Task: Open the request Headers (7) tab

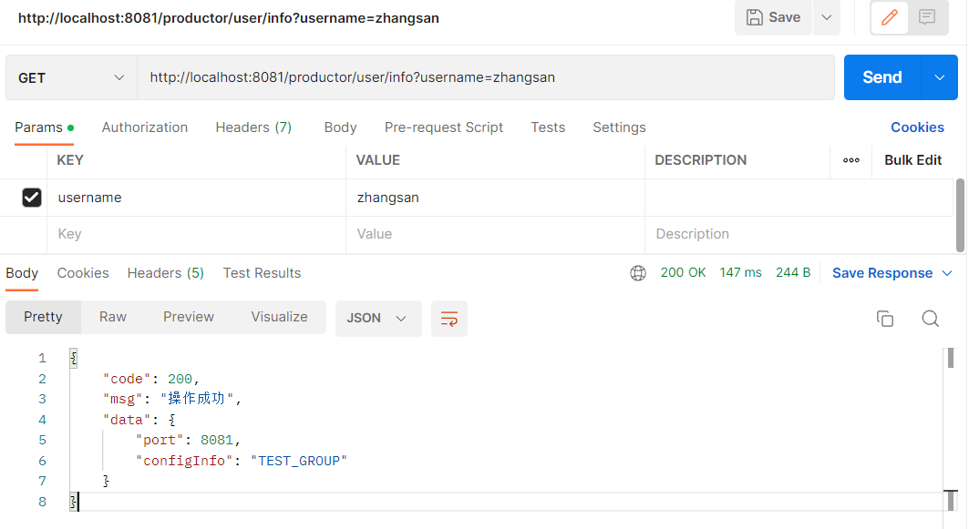Action: click(x=253, y=127)
